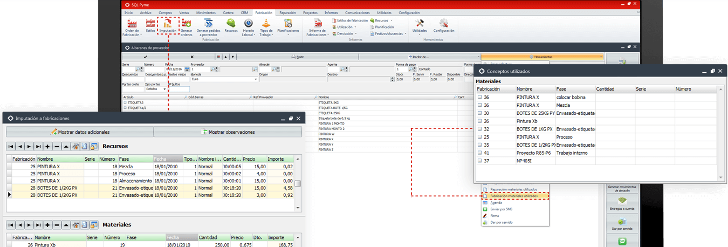Tick checkbox for BOTES DE 25KG row

click(x=479, y=113)
